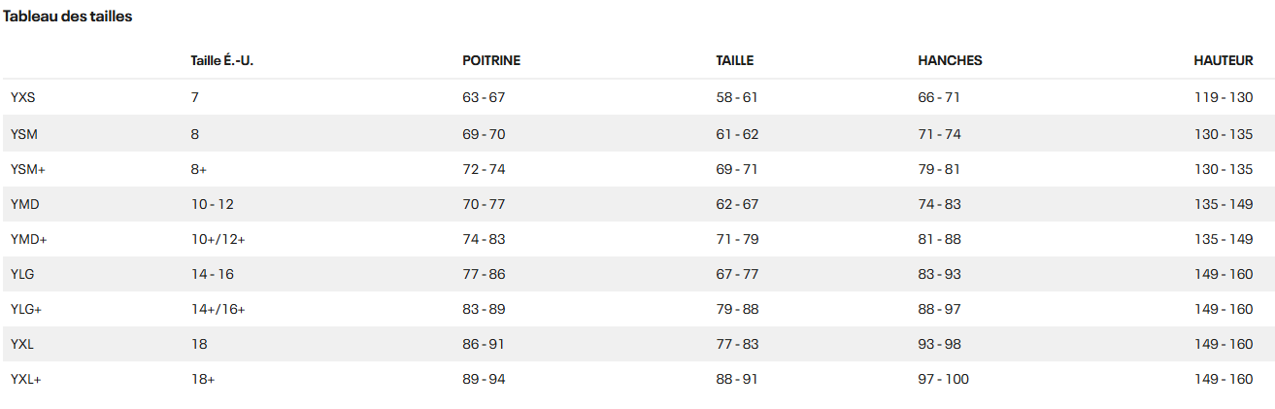1275x409 pixels.
Task: Select the YXL+ size row label
Action: 26,379
